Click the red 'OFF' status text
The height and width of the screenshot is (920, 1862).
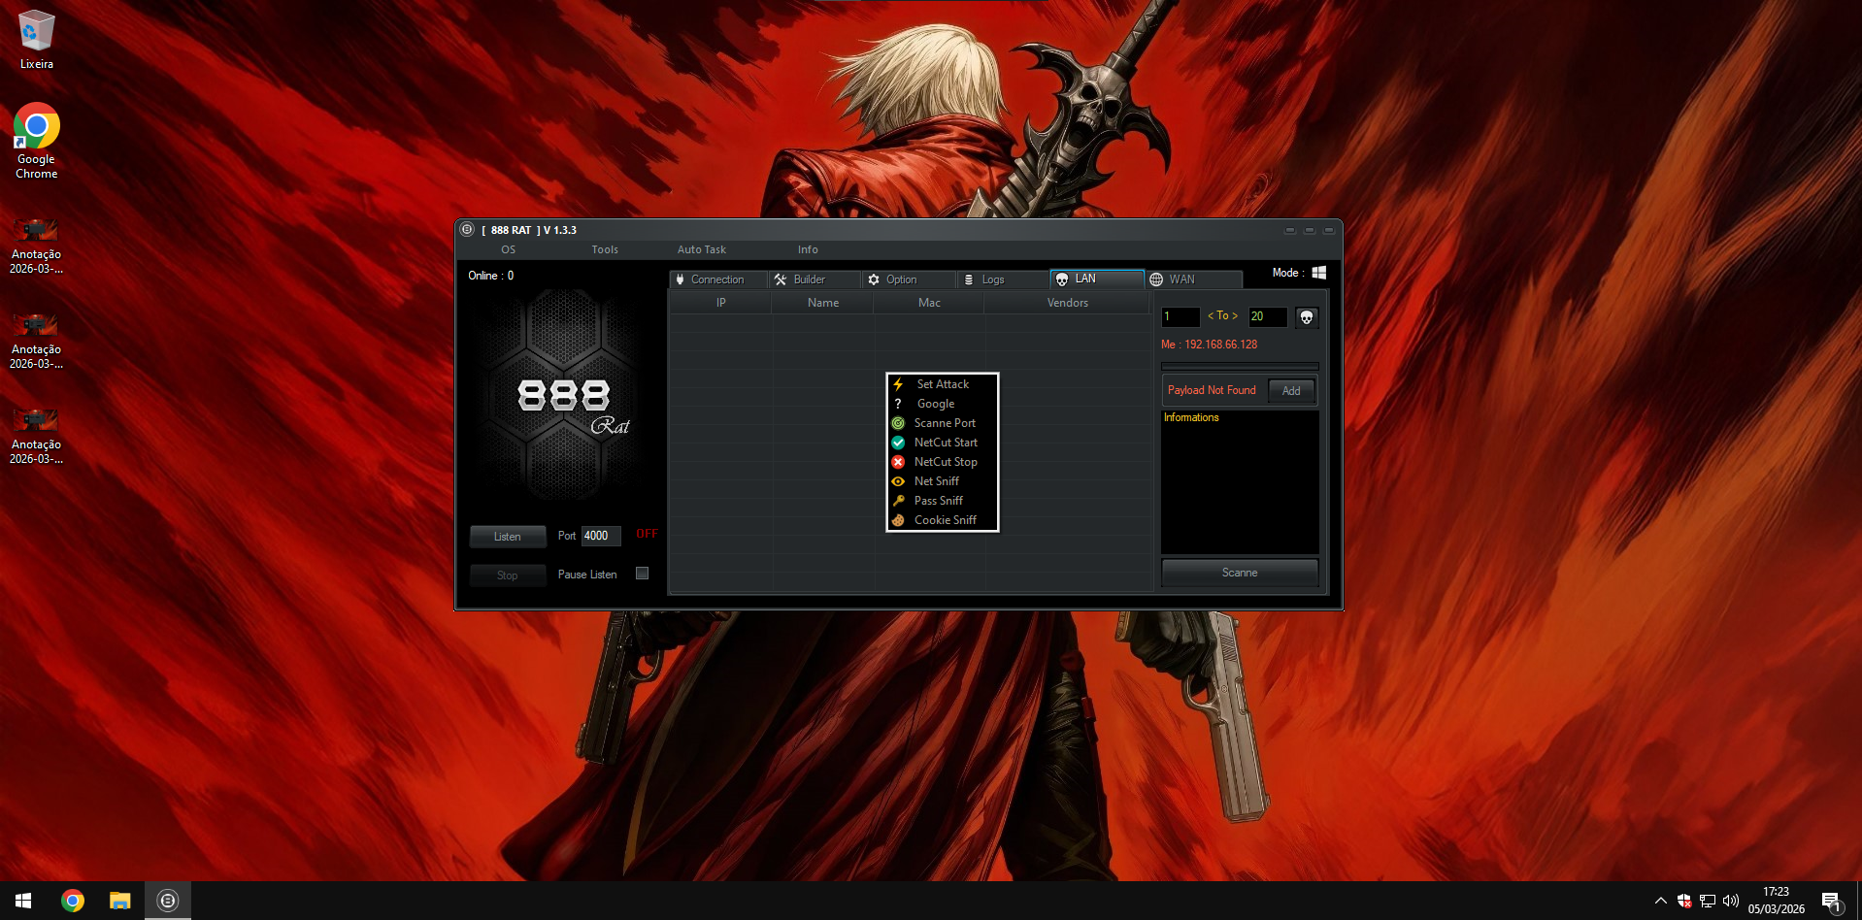(x=647, y=534)
